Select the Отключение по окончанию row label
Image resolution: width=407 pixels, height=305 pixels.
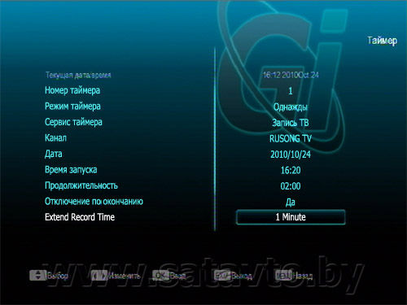click(x=94, y=201)
